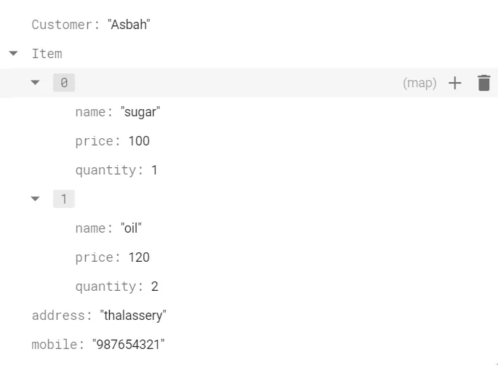Click the add field plus icon

coord(455,83)
